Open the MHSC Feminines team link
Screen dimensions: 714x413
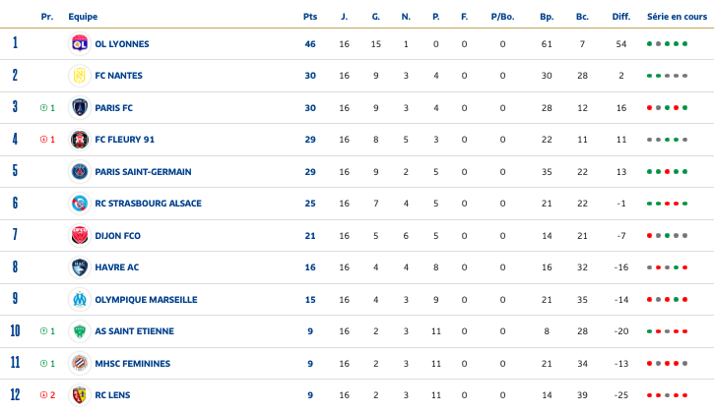coord(132,363)
